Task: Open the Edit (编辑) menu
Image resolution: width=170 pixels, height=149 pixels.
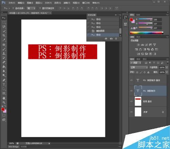Action: (21, 3)
